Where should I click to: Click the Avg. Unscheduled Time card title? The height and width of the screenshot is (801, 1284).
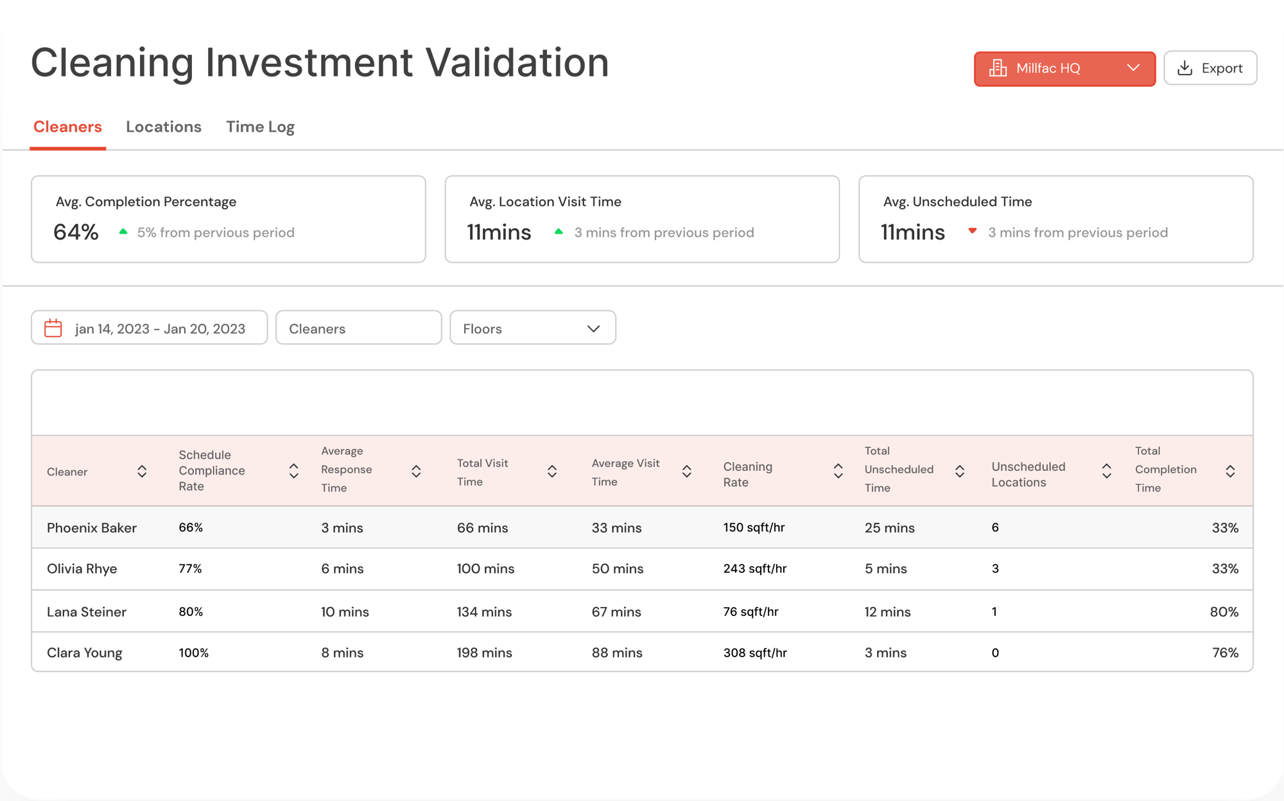958,202
